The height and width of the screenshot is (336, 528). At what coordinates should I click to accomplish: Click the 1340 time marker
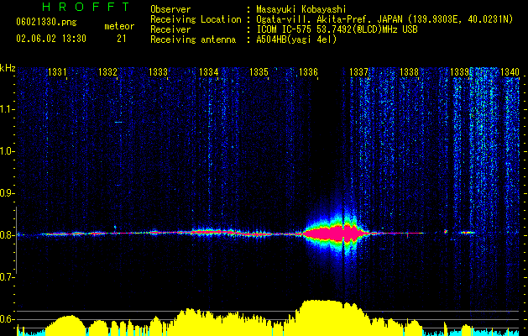[x=510, y=71]
